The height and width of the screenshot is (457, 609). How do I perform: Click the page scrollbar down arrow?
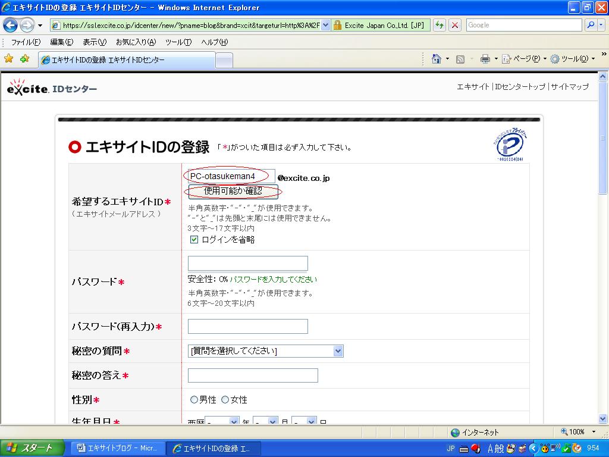pos(603,419)
